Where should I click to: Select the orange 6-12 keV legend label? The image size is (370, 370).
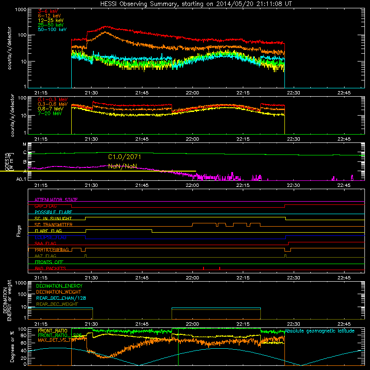point(49,16)
